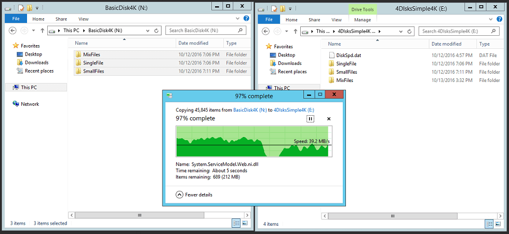The height and width of the screenshot is (234, 509).
Task: Switch left window to details view
Action: [x=236, y=223]
